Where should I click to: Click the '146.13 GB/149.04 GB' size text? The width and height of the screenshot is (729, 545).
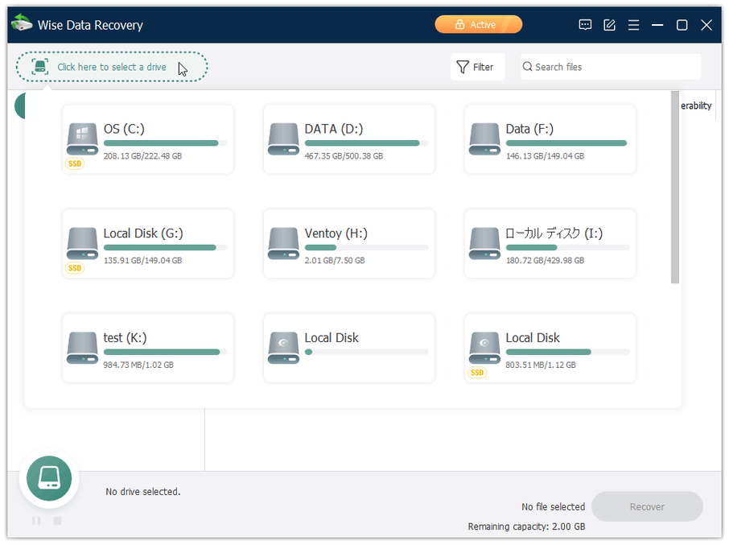545,156
